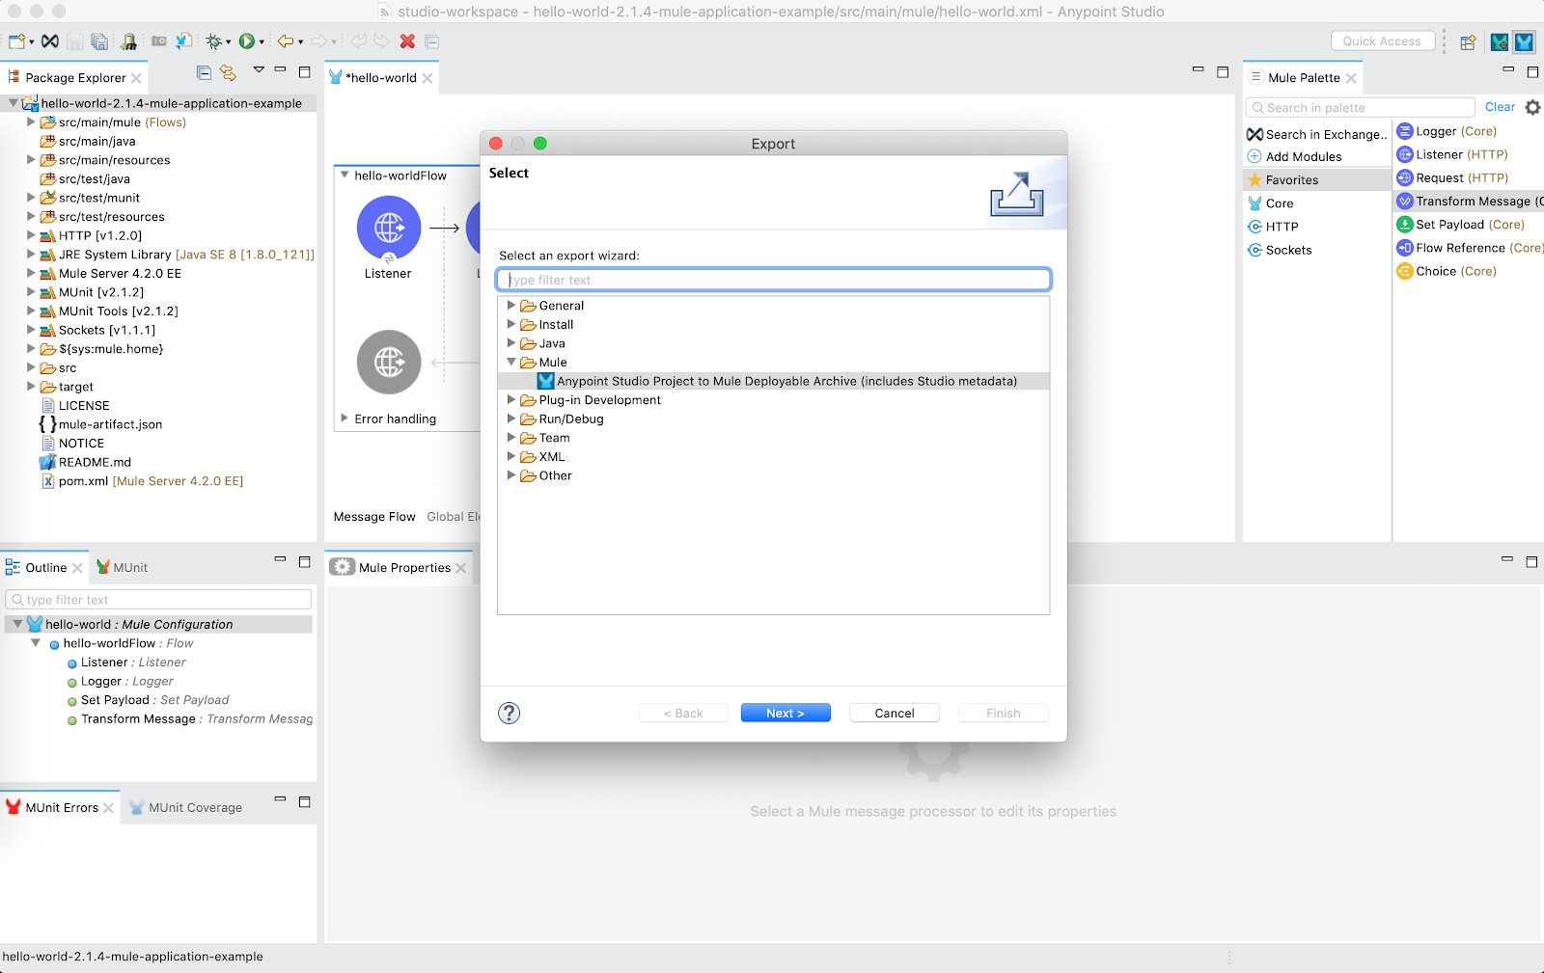Open the Mule Palette settings gear

1532,107
